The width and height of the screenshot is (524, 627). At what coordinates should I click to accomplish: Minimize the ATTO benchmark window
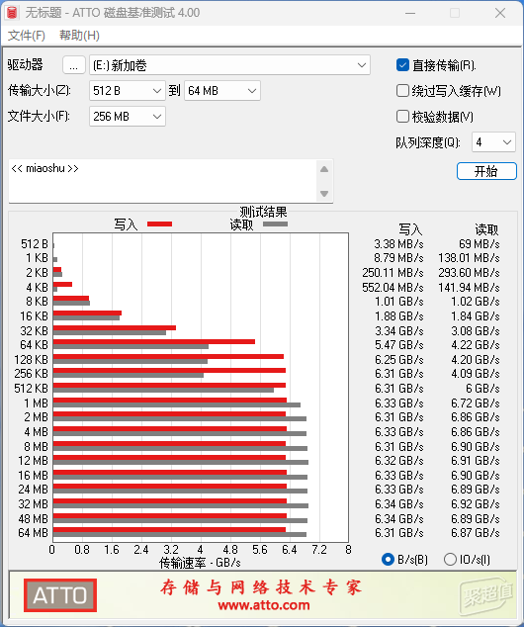click(x=410, y=13)
